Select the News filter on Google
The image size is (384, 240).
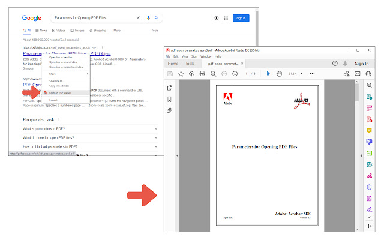(x=41, y=31)
